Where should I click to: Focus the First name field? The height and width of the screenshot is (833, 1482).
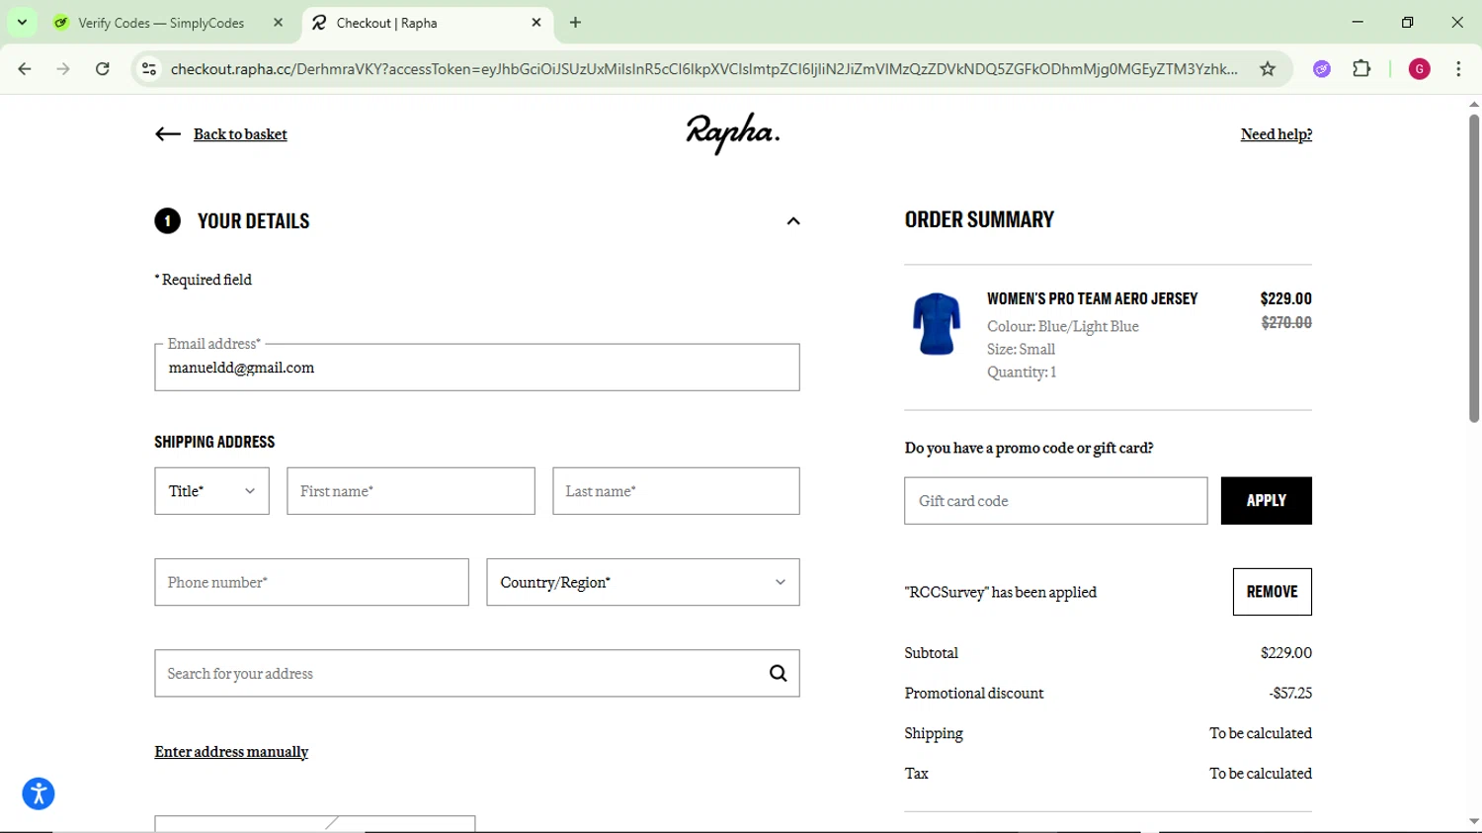click(x=411, y=491)
